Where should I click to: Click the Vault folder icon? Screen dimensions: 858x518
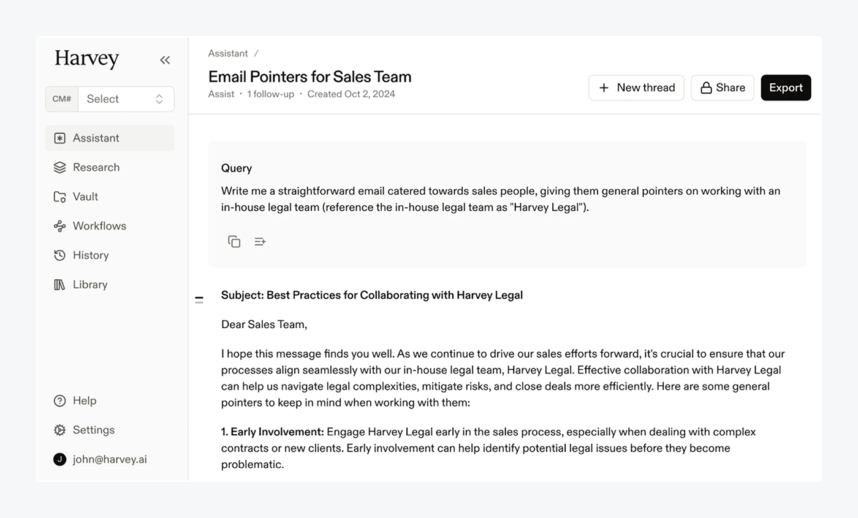tap(59, 197)
